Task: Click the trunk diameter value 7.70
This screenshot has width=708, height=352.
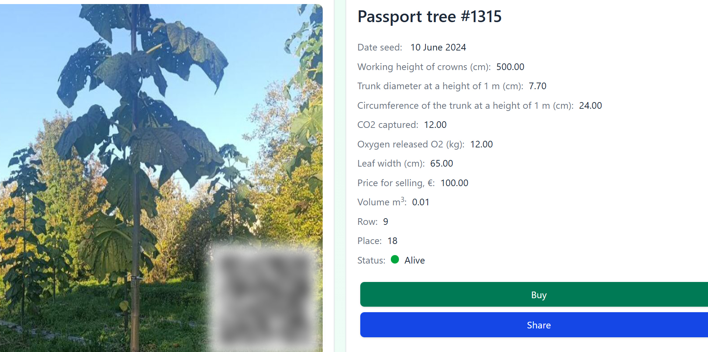Action: [x=537, y=86]
